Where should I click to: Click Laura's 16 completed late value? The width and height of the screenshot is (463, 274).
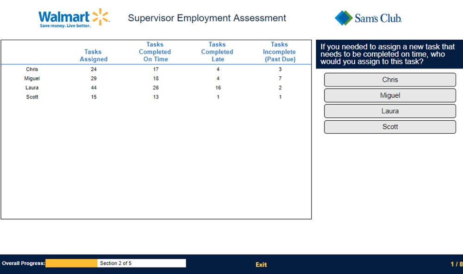point(218,88)
